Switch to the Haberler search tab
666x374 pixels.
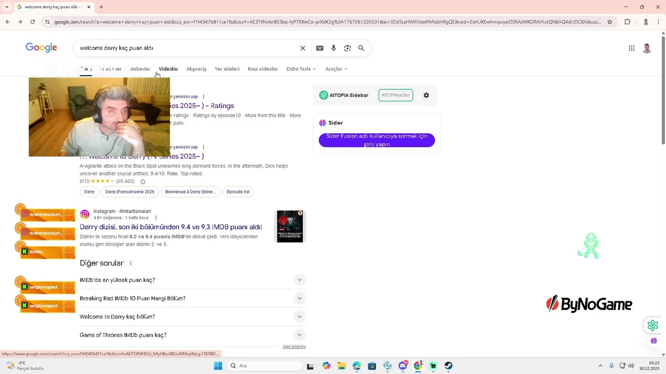coord(140,69)
